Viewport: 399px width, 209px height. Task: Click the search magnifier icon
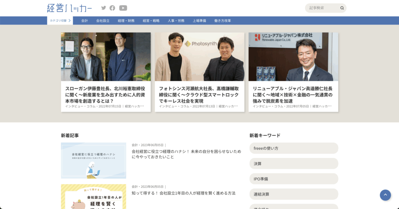pos(342,8)
